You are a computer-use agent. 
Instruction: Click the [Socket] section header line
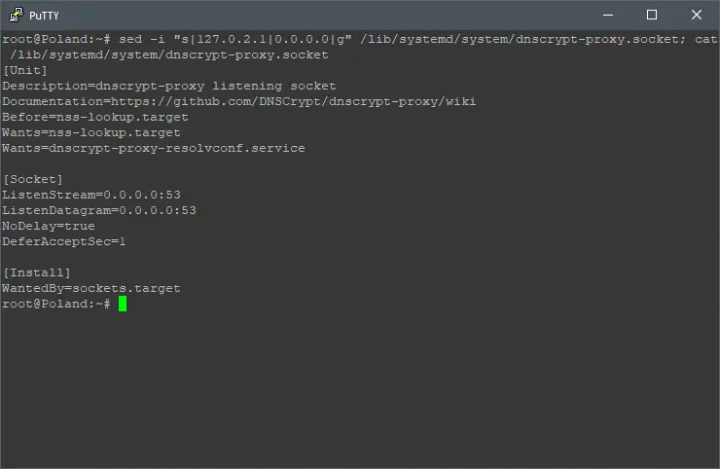coord(33,179)
